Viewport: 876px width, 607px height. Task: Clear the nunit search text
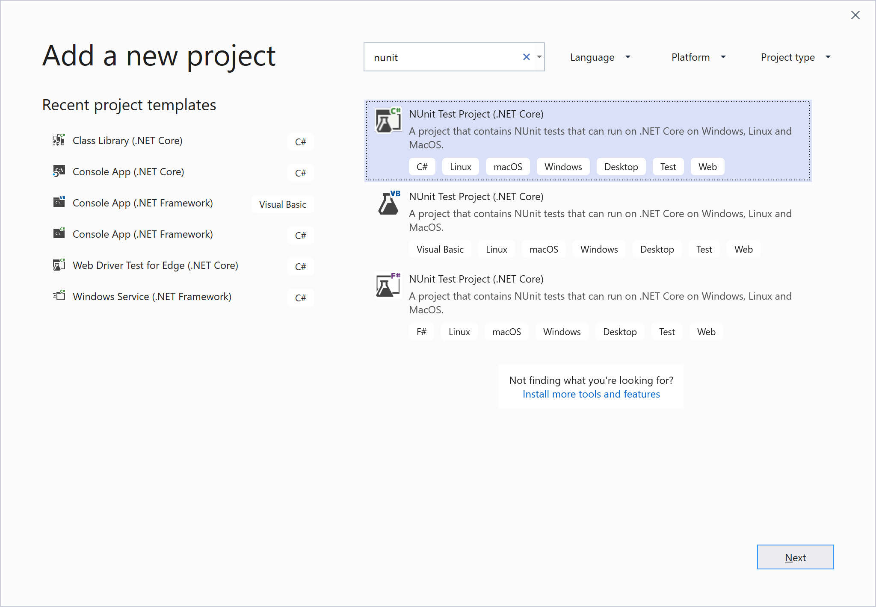click(526, 57)
